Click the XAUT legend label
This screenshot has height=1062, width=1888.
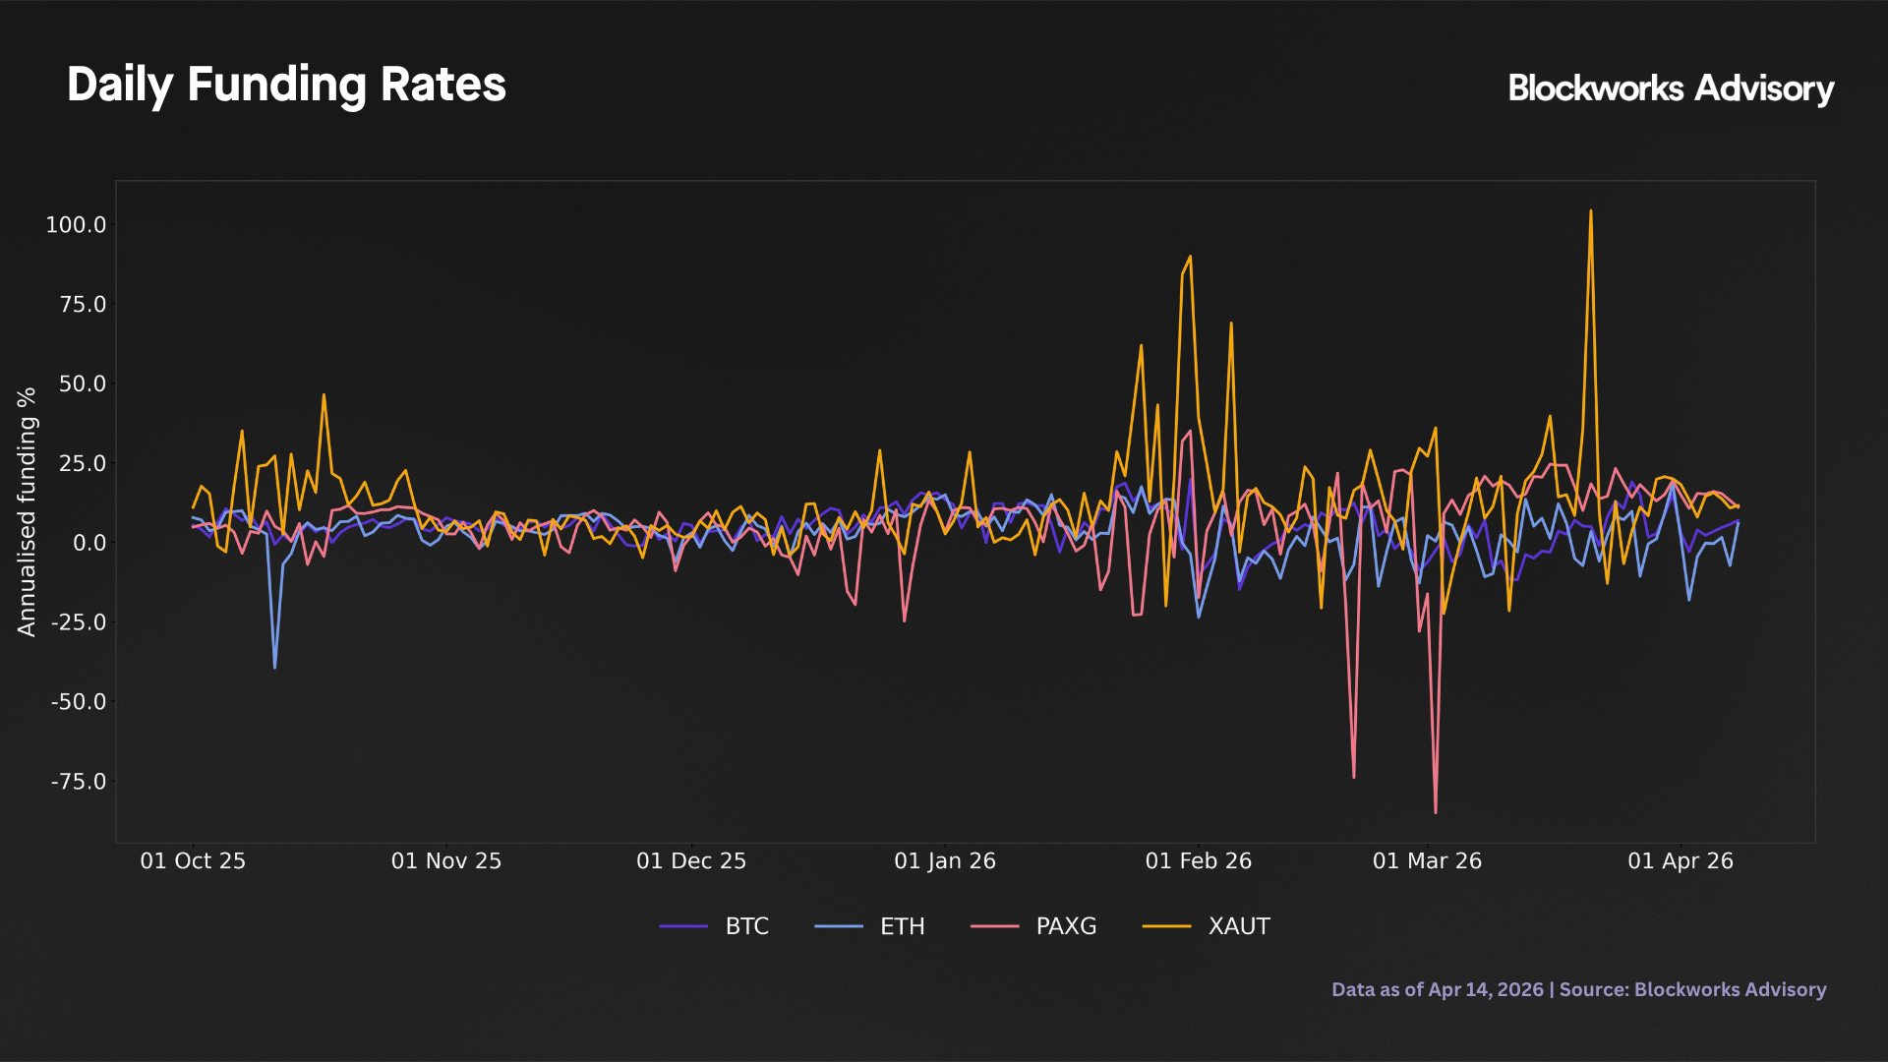[x=1239, y=926]
